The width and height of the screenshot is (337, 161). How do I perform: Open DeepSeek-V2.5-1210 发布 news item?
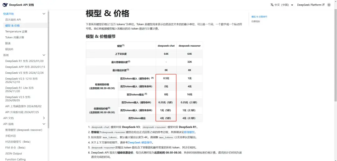tap(22, 80)
